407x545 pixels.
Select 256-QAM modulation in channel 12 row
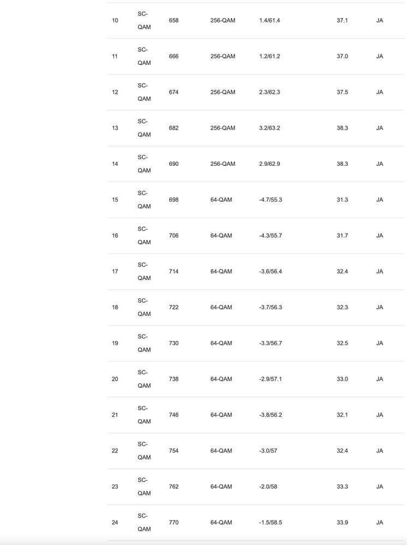[223, 92]
